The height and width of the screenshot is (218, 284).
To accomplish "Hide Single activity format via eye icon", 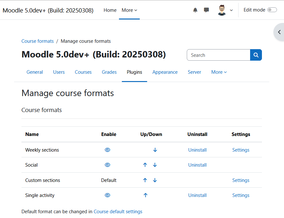I will [107, 195].
